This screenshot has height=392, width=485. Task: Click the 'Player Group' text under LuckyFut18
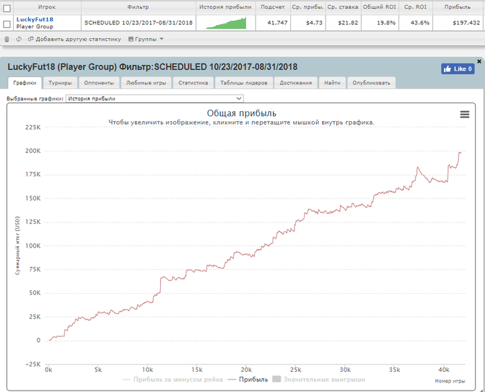[x=35, y=26]
